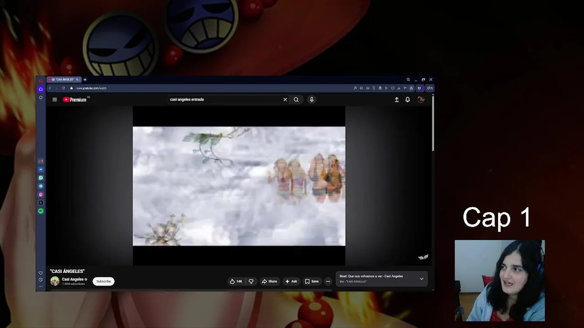This screenshot has width=584, height=328.
Task: Dislike the video with thumbs down
Action: 251,281
